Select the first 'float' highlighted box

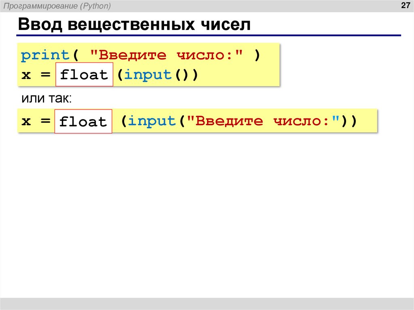click(x=84, y=74)
